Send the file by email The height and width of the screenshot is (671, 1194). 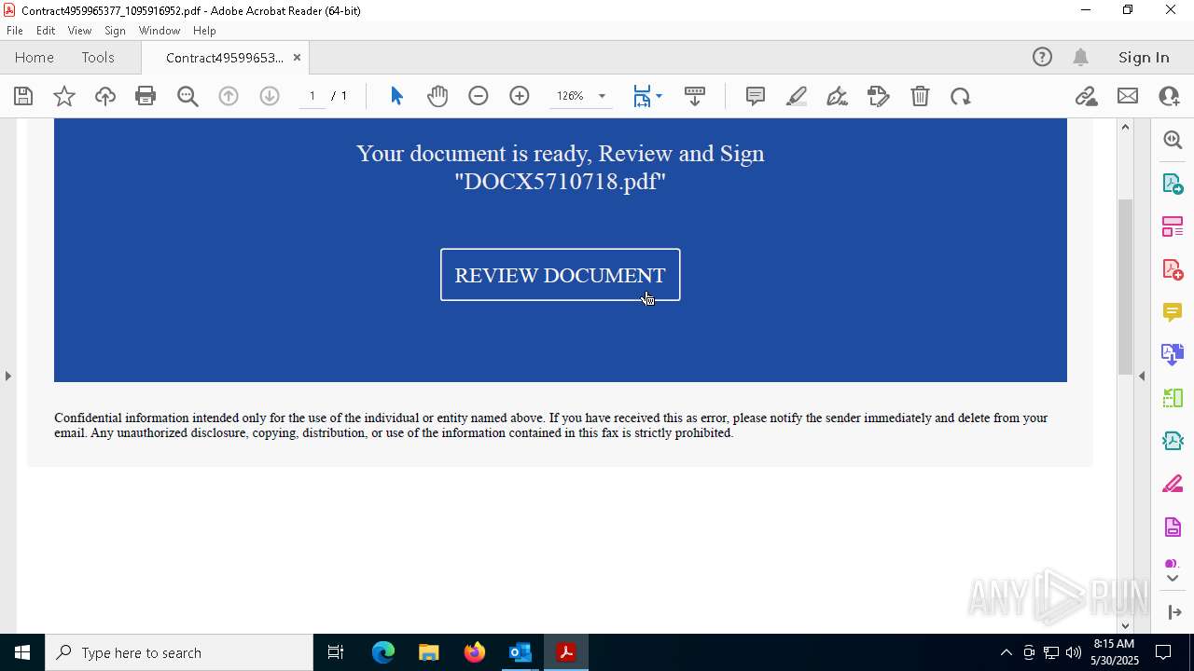(1128, 96)
